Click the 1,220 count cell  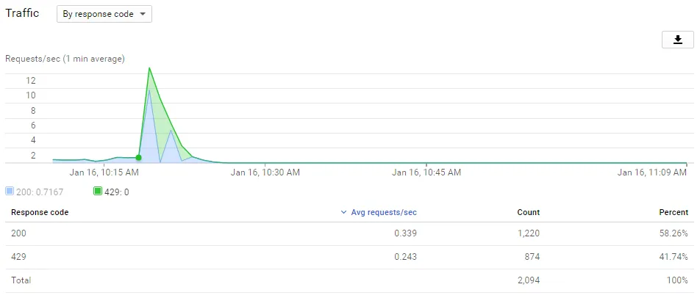point(527,234)
